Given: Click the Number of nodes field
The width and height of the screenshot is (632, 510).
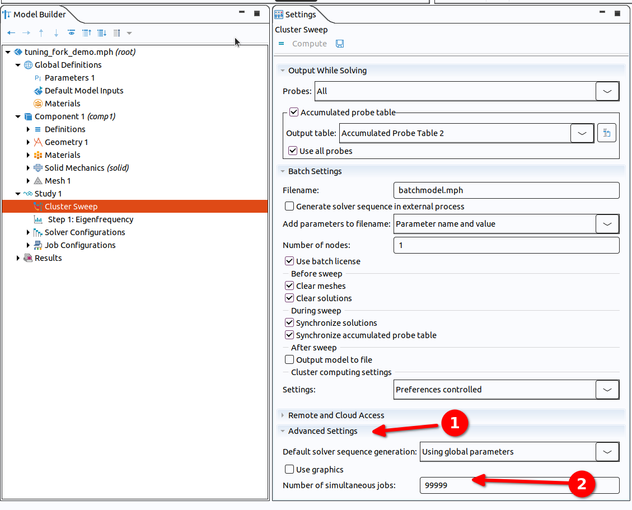Looking at the screenshot, I should tap(506, 245).
